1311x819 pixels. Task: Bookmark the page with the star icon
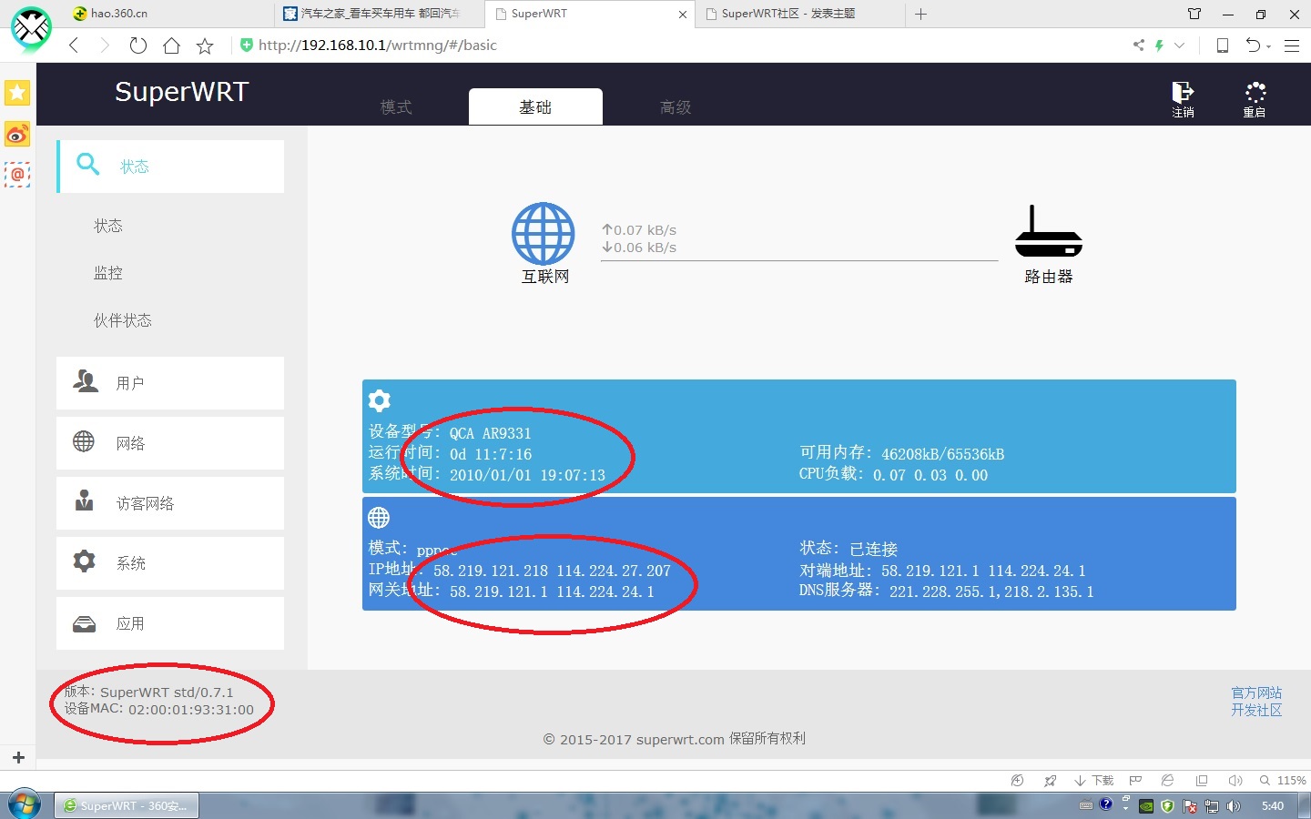[205, 45]
